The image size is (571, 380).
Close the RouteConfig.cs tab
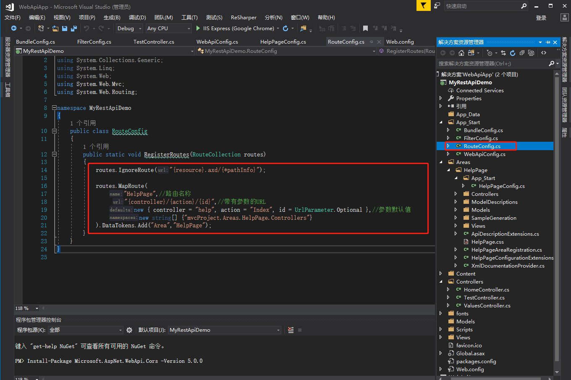point(379,42)
